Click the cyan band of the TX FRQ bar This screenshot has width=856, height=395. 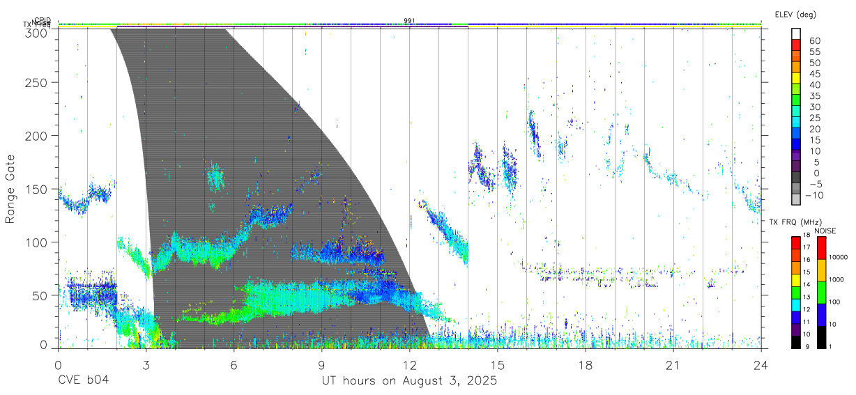[x=796, y=305]
